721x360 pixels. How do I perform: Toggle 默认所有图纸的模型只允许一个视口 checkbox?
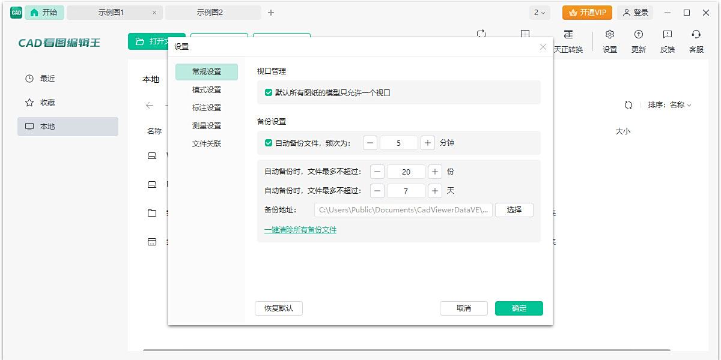click(269, 92)
